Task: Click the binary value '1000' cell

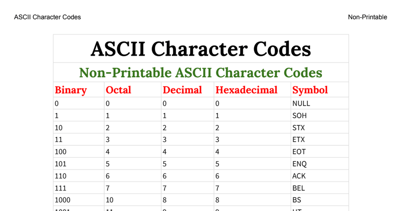Action: [63, 200]
